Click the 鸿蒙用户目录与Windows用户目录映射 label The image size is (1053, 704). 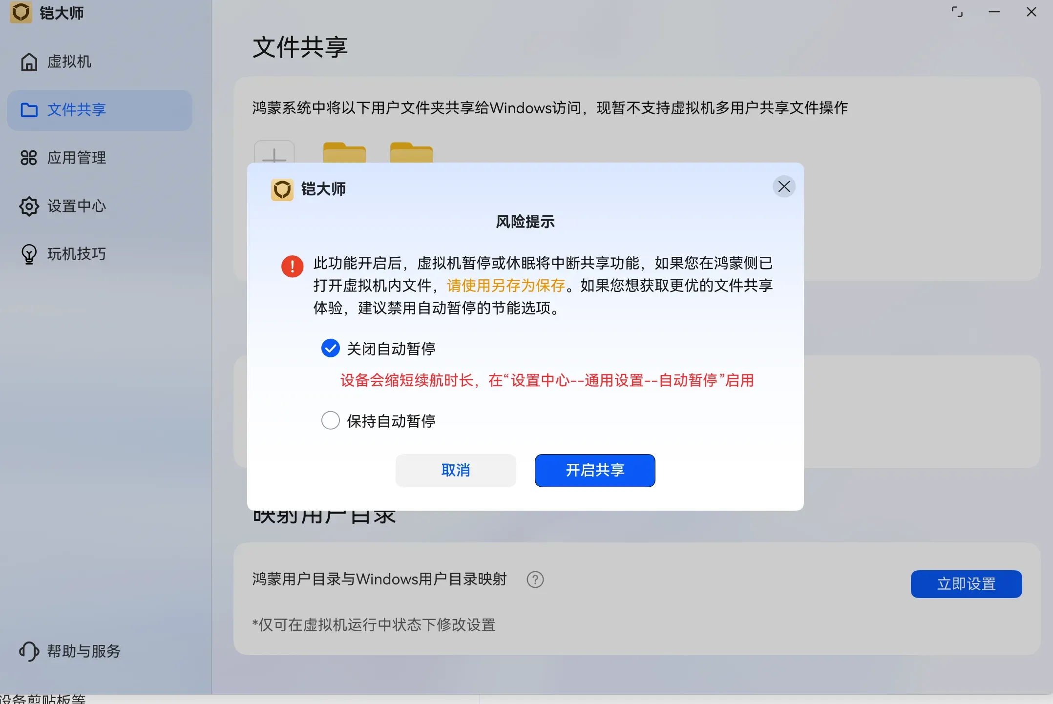tap(379, 579)
